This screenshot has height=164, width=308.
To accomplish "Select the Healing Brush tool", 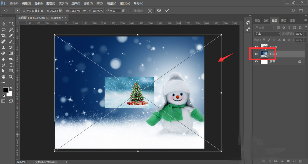I will [3, 41].
